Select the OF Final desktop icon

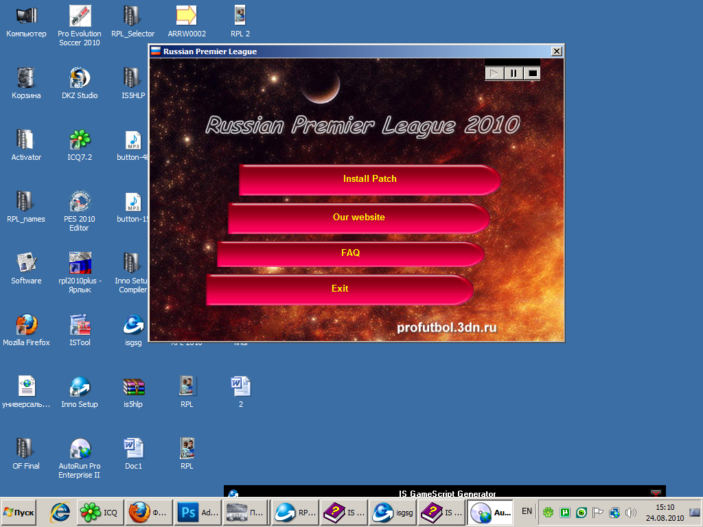[26, 454]
